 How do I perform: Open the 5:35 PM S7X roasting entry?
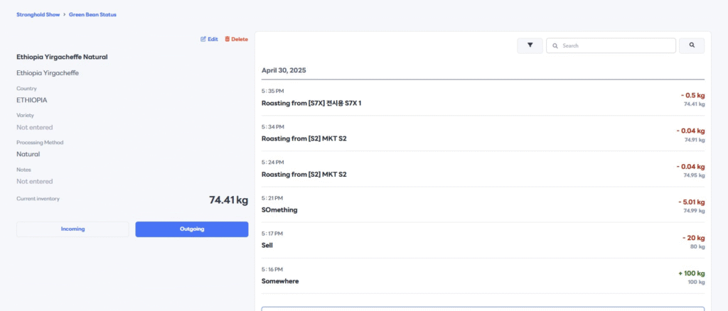[x=483, y=98]
